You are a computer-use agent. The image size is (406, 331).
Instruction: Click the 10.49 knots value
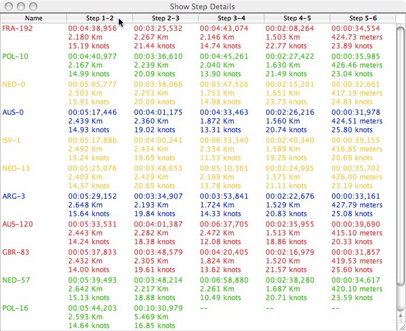pyautogui.click(x=220, y=298)
